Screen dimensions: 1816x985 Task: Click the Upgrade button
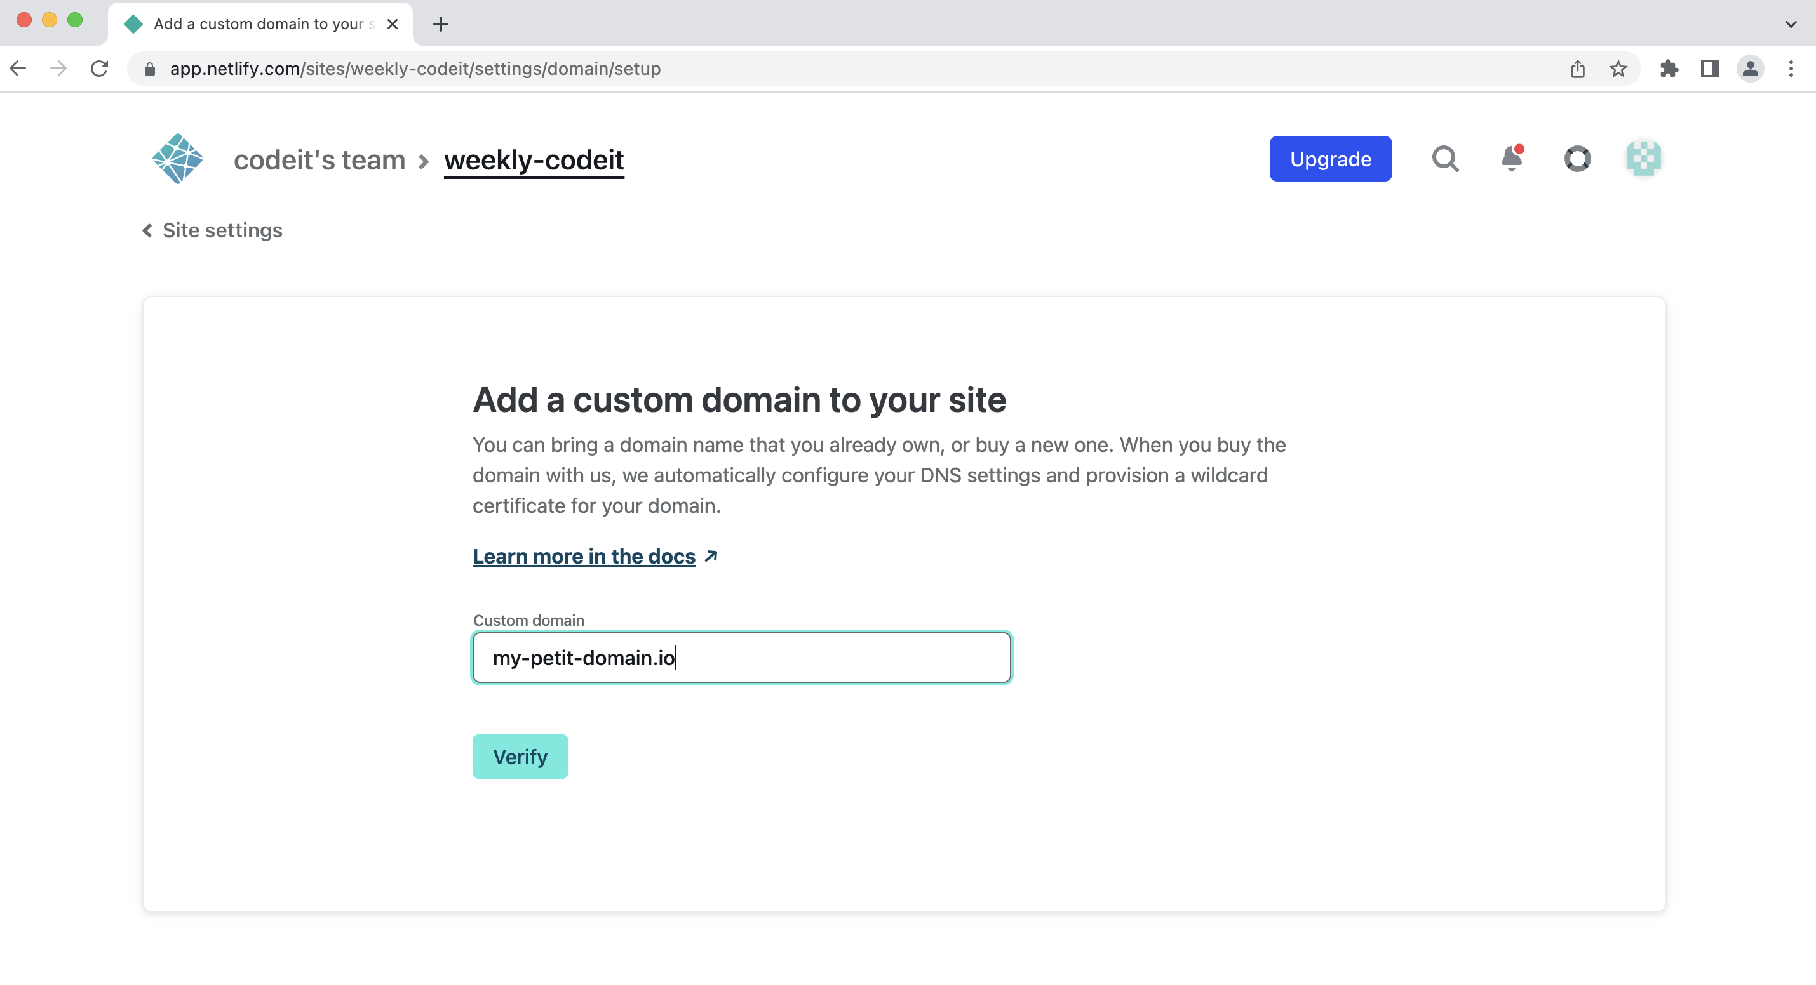[x=1330, y=159]
